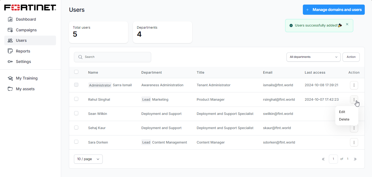372x177 pixels.
Task: Click the Department column header
Action: tap(152, 73)
